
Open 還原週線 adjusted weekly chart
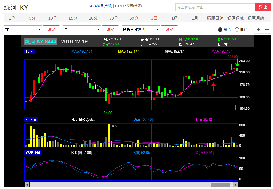pos(236,18)
